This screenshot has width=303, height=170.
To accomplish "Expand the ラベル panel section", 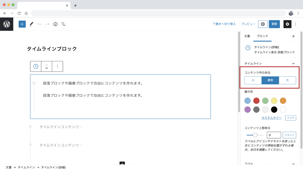I will pos(293,164).
